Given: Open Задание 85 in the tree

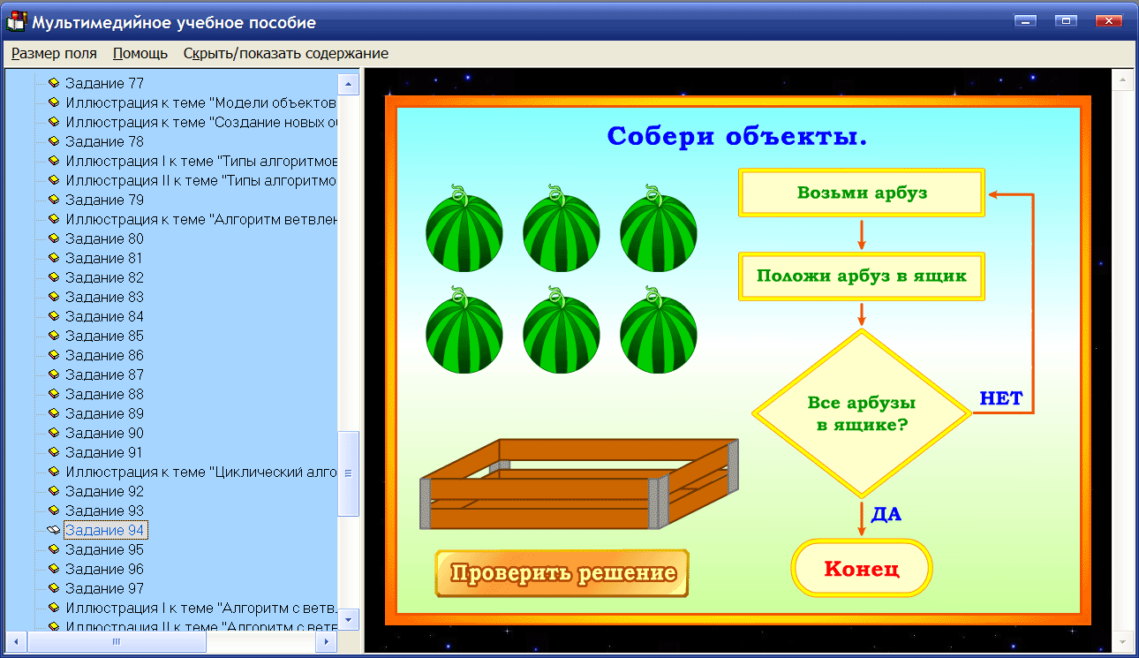Looking at the screenshot, I should click(104, 336).
